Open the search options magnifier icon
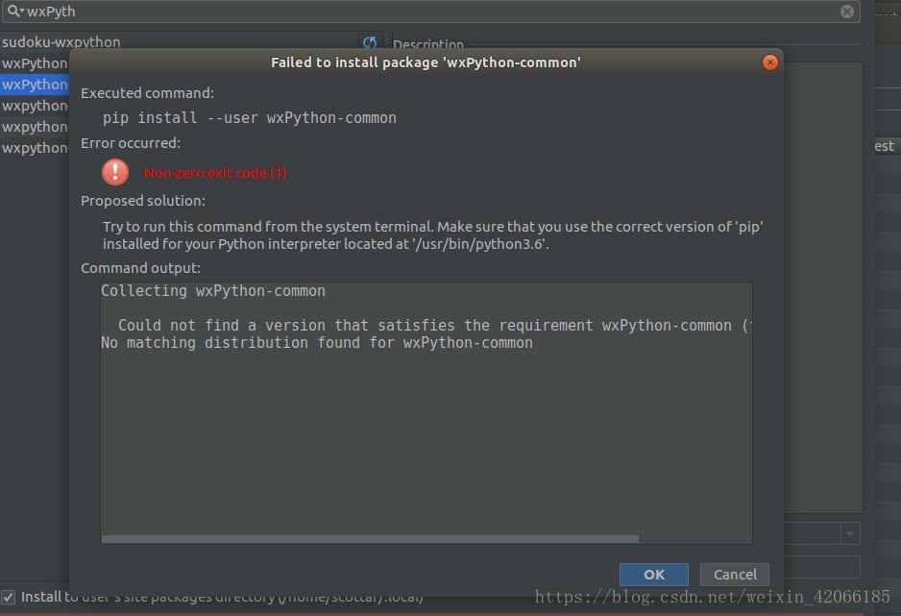Image resolution: width=901 pixels, height=616 pixels. 15,11
